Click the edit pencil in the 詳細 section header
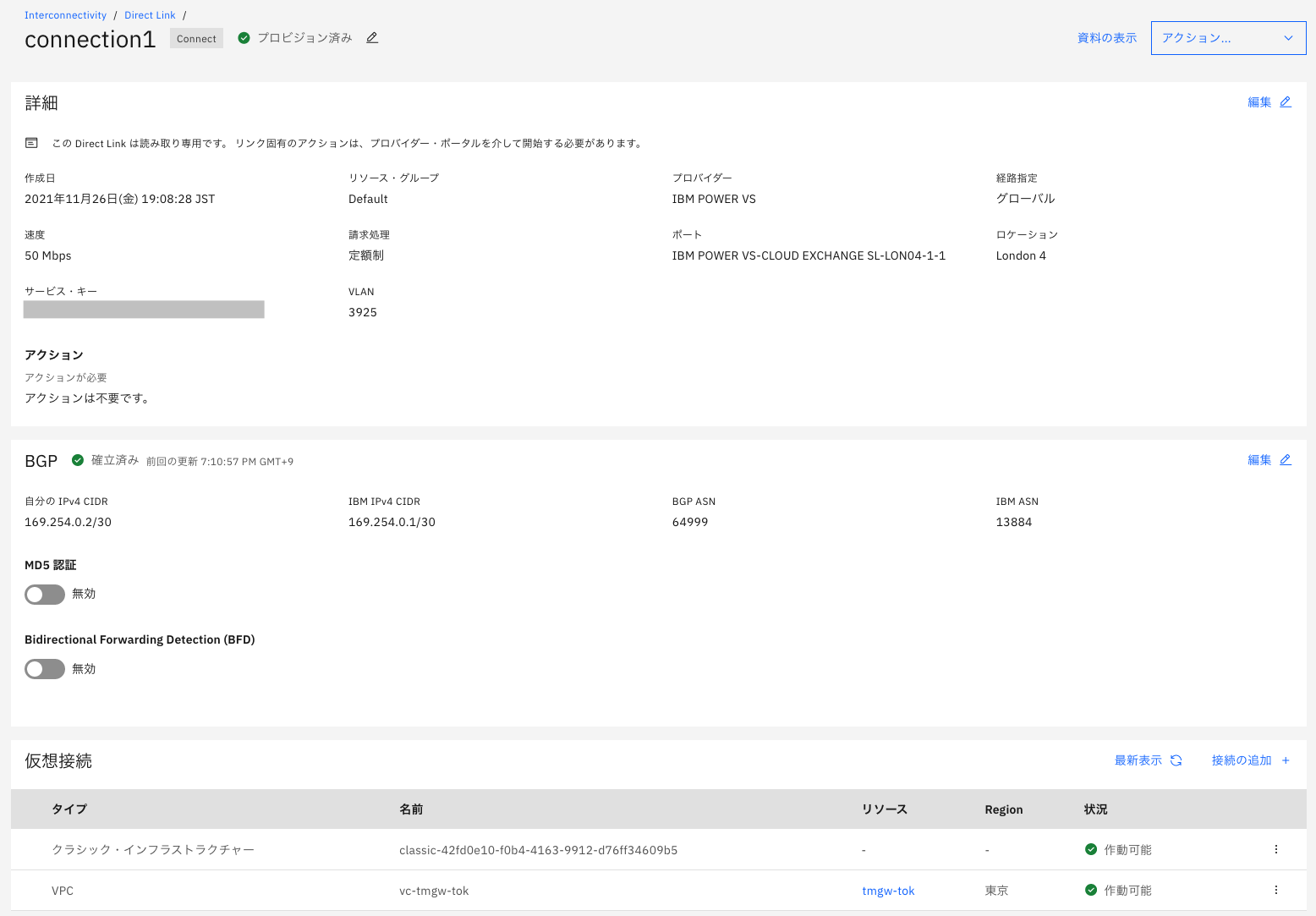 point(1286,102)
